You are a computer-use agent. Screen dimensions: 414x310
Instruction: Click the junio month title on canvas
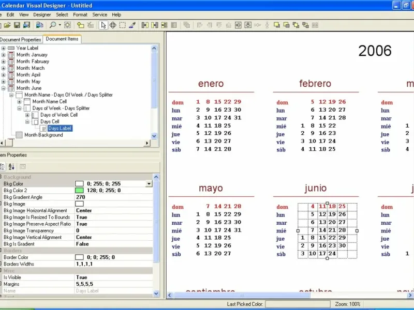tap(316, 188)
